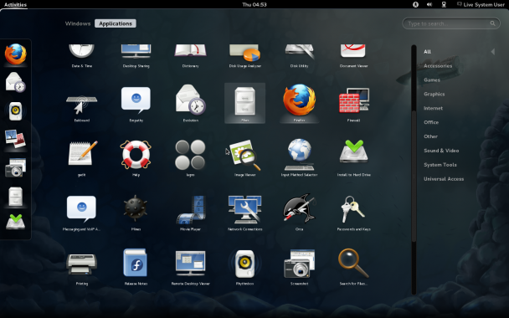Open Image Viewer

(x=244, y=157)
